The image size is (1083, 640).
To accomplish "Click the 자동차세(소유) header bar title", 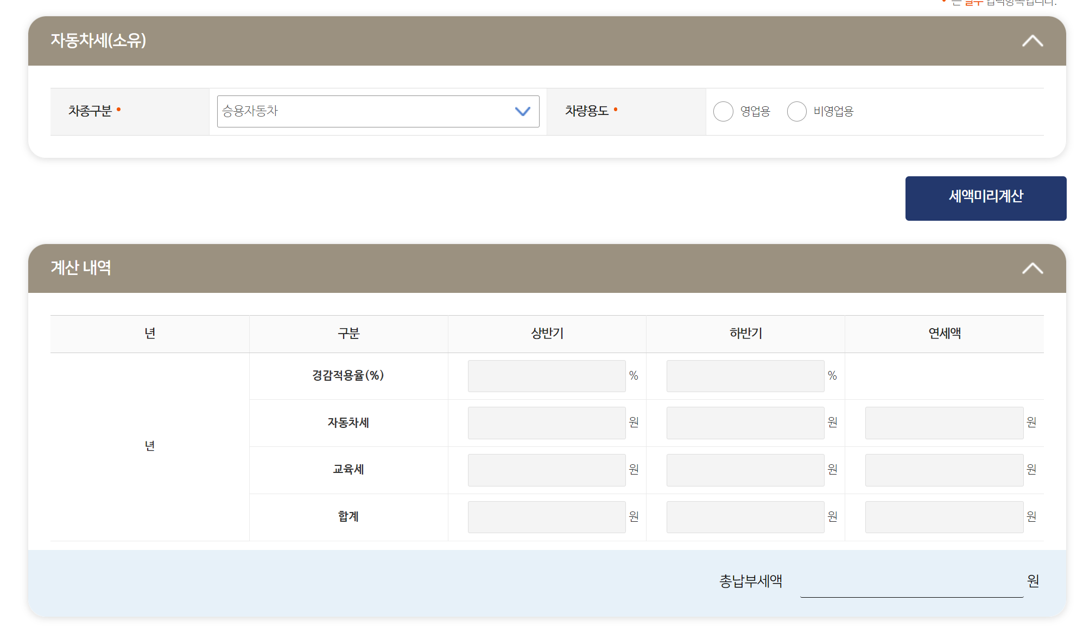I will coord(98,41).
